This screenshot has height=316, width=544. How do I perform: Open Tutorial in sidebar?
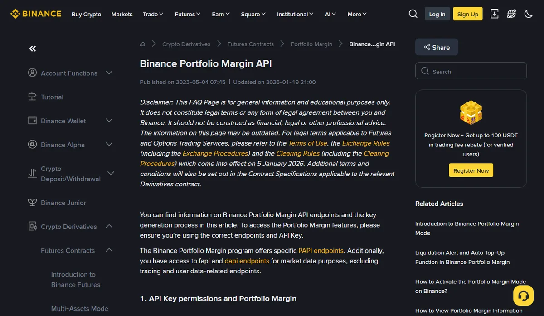click(52, 97)
